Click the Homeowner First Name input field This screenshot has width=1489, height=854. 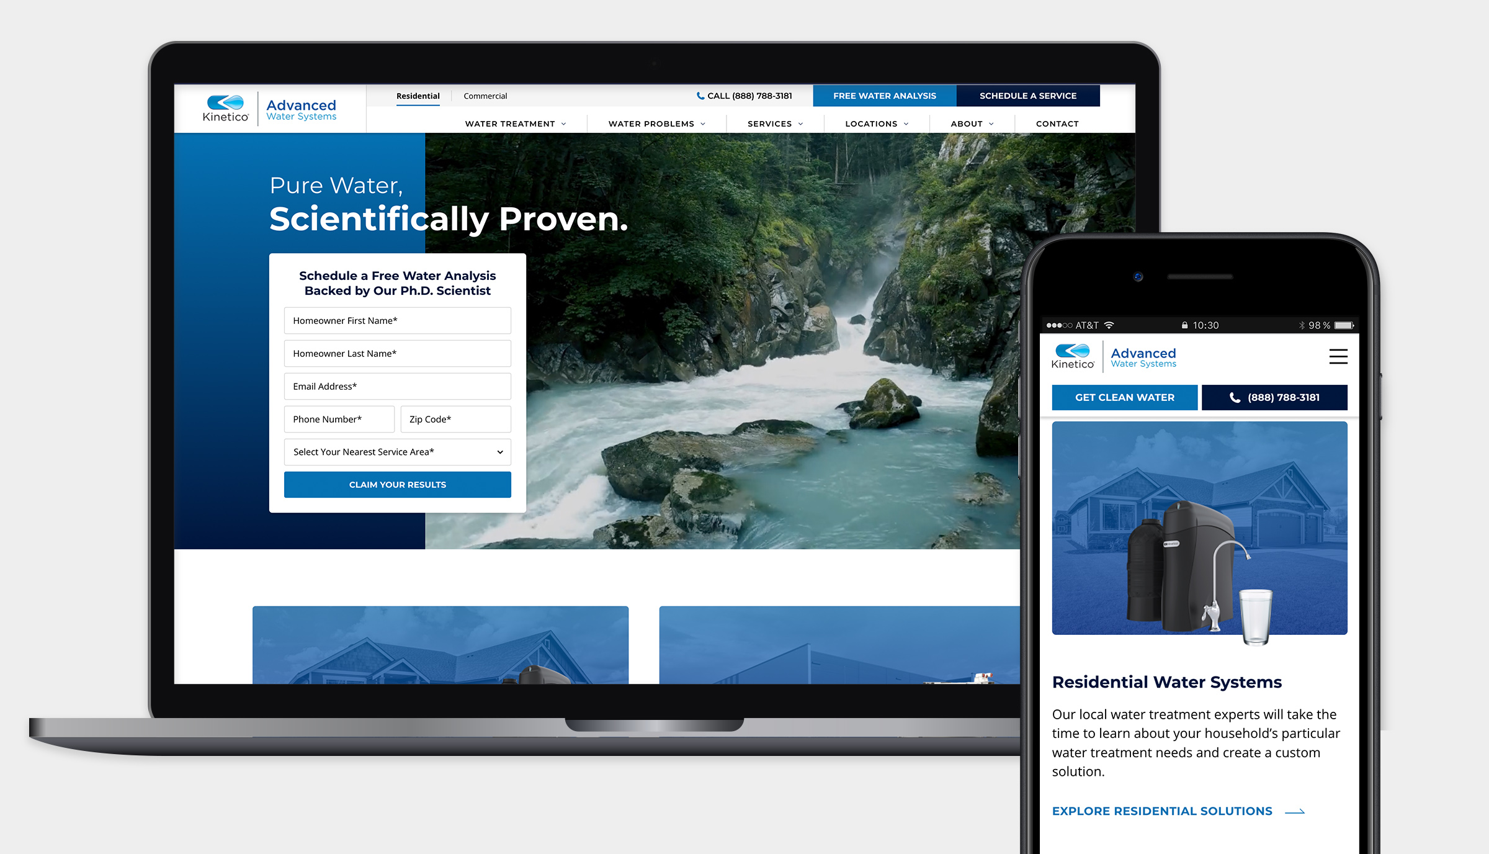coord(397,320)
